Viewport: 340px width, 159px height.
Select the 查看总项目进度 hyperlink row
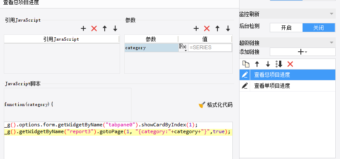(x=288, y=75)
